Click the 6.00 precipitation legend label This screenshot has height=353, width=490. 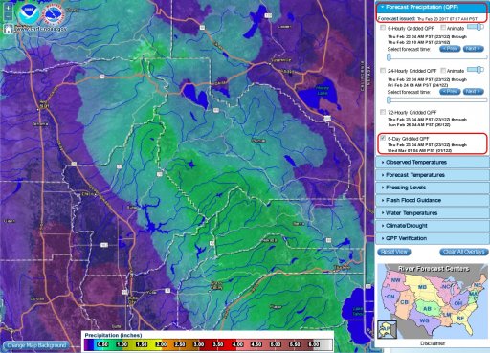(x=314, y=344)
